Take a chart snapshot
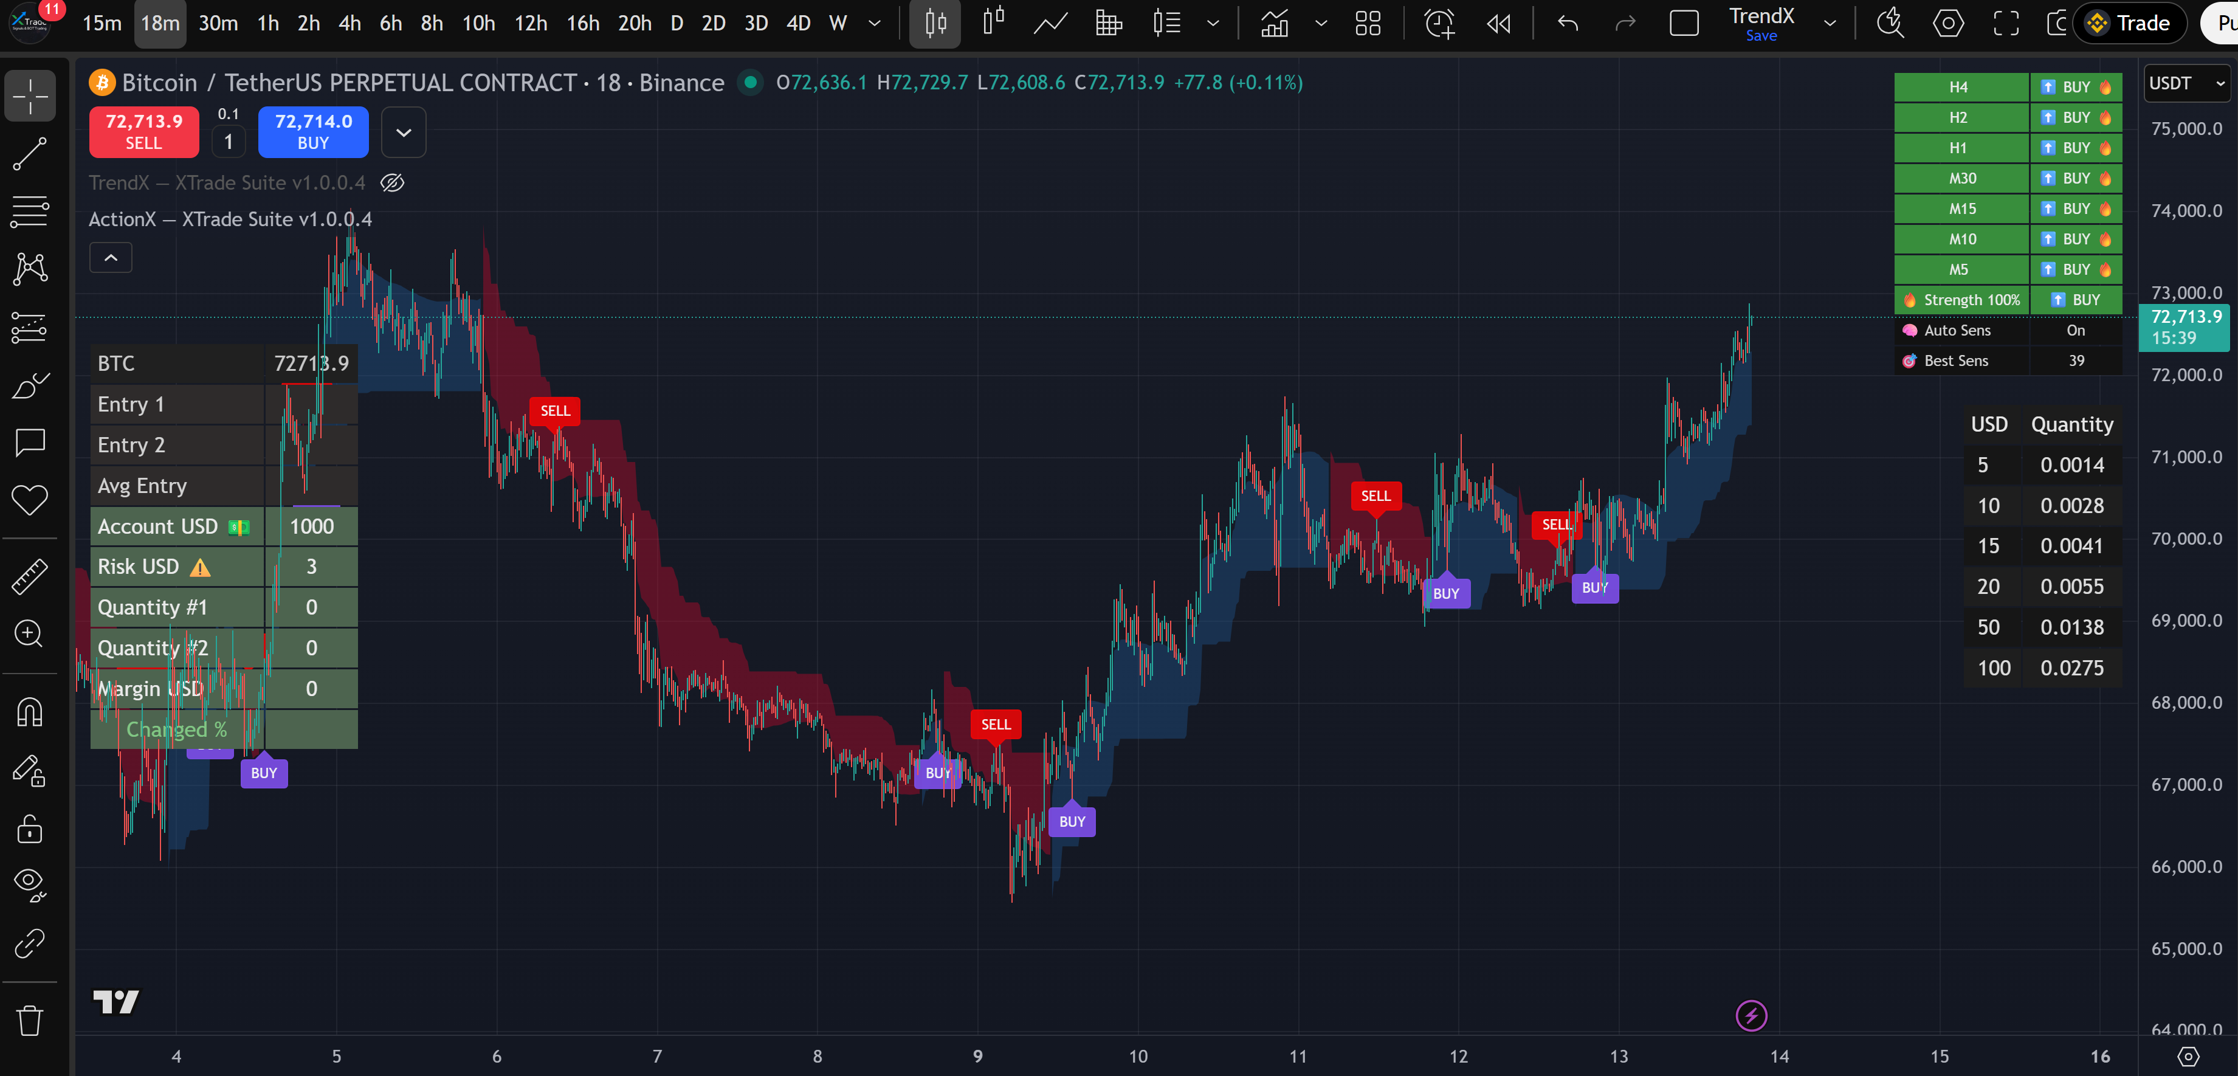The width and height of the screenshot is (2238, 1076). 2058,24
